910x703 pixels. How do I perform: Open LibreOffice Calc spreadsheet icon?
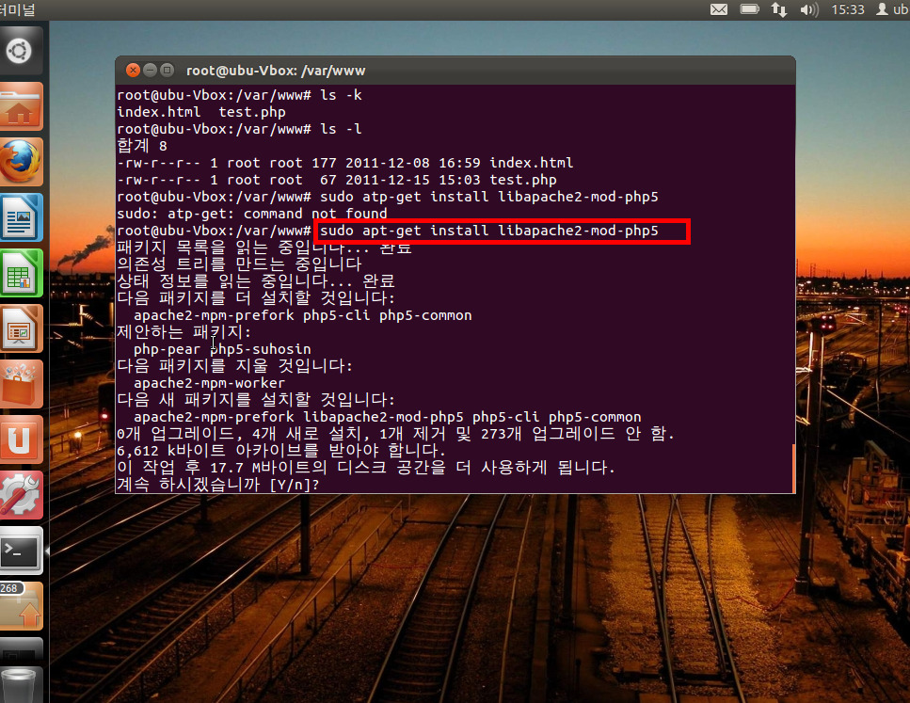tap(21, 272)
